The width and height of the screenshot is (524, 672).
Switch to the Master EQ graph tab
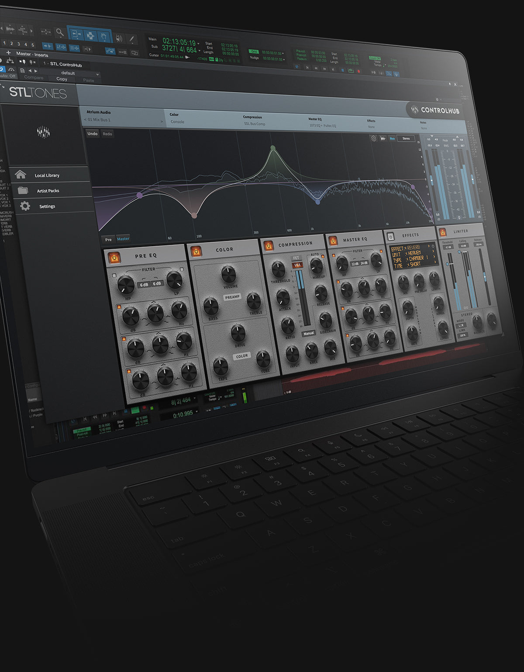pos(123,239)
